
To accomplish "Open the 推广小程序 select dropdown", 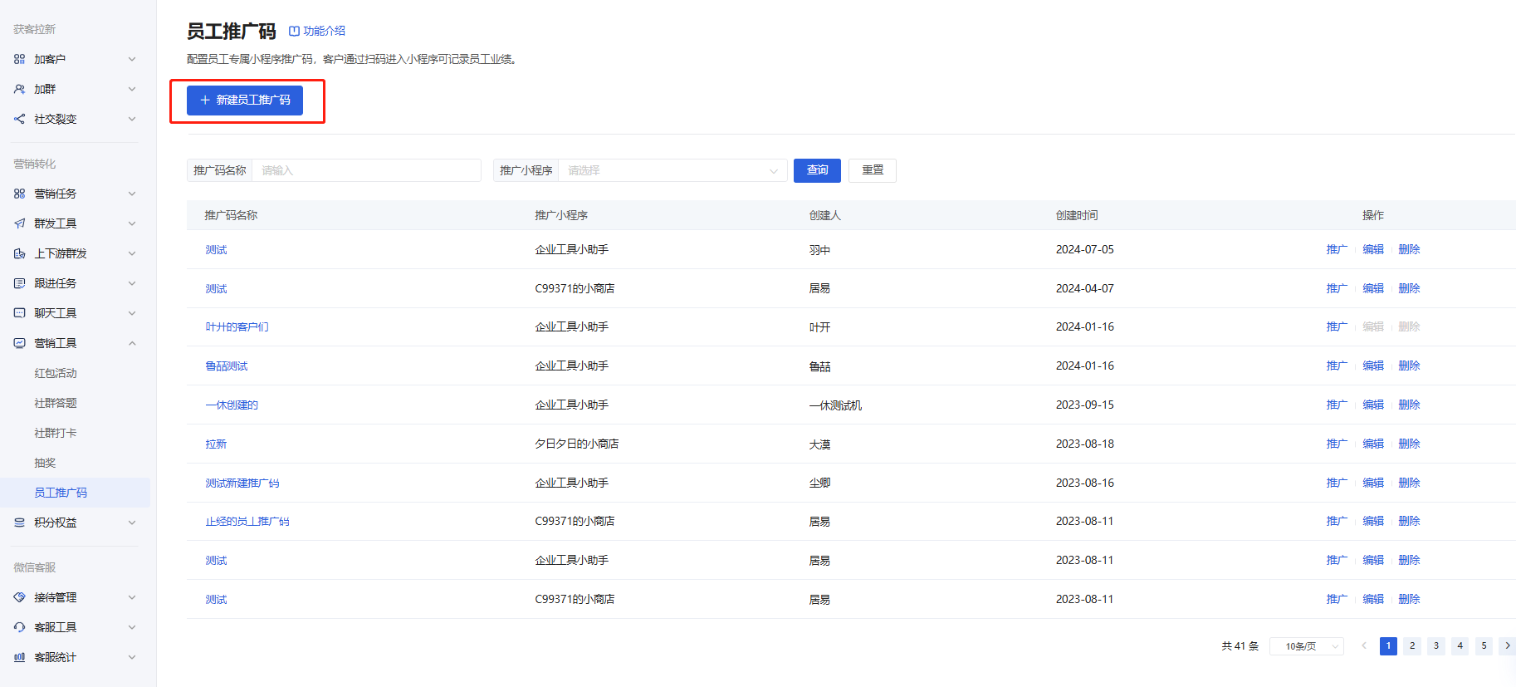I will click(672, 170).
